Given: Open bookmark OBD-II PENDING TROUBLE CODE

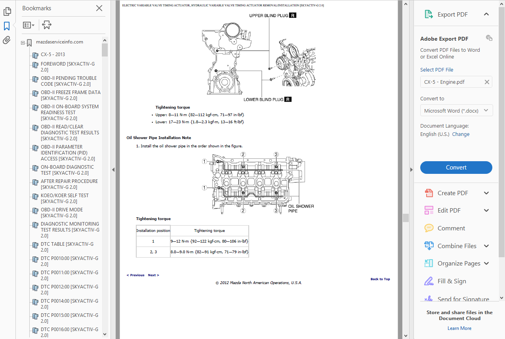Looking at the screenshot, I should (69, 81).
